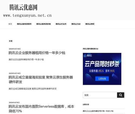The image size is (135, 114).
Task: Click the magnifying glass search button
Action: [121, 95]
